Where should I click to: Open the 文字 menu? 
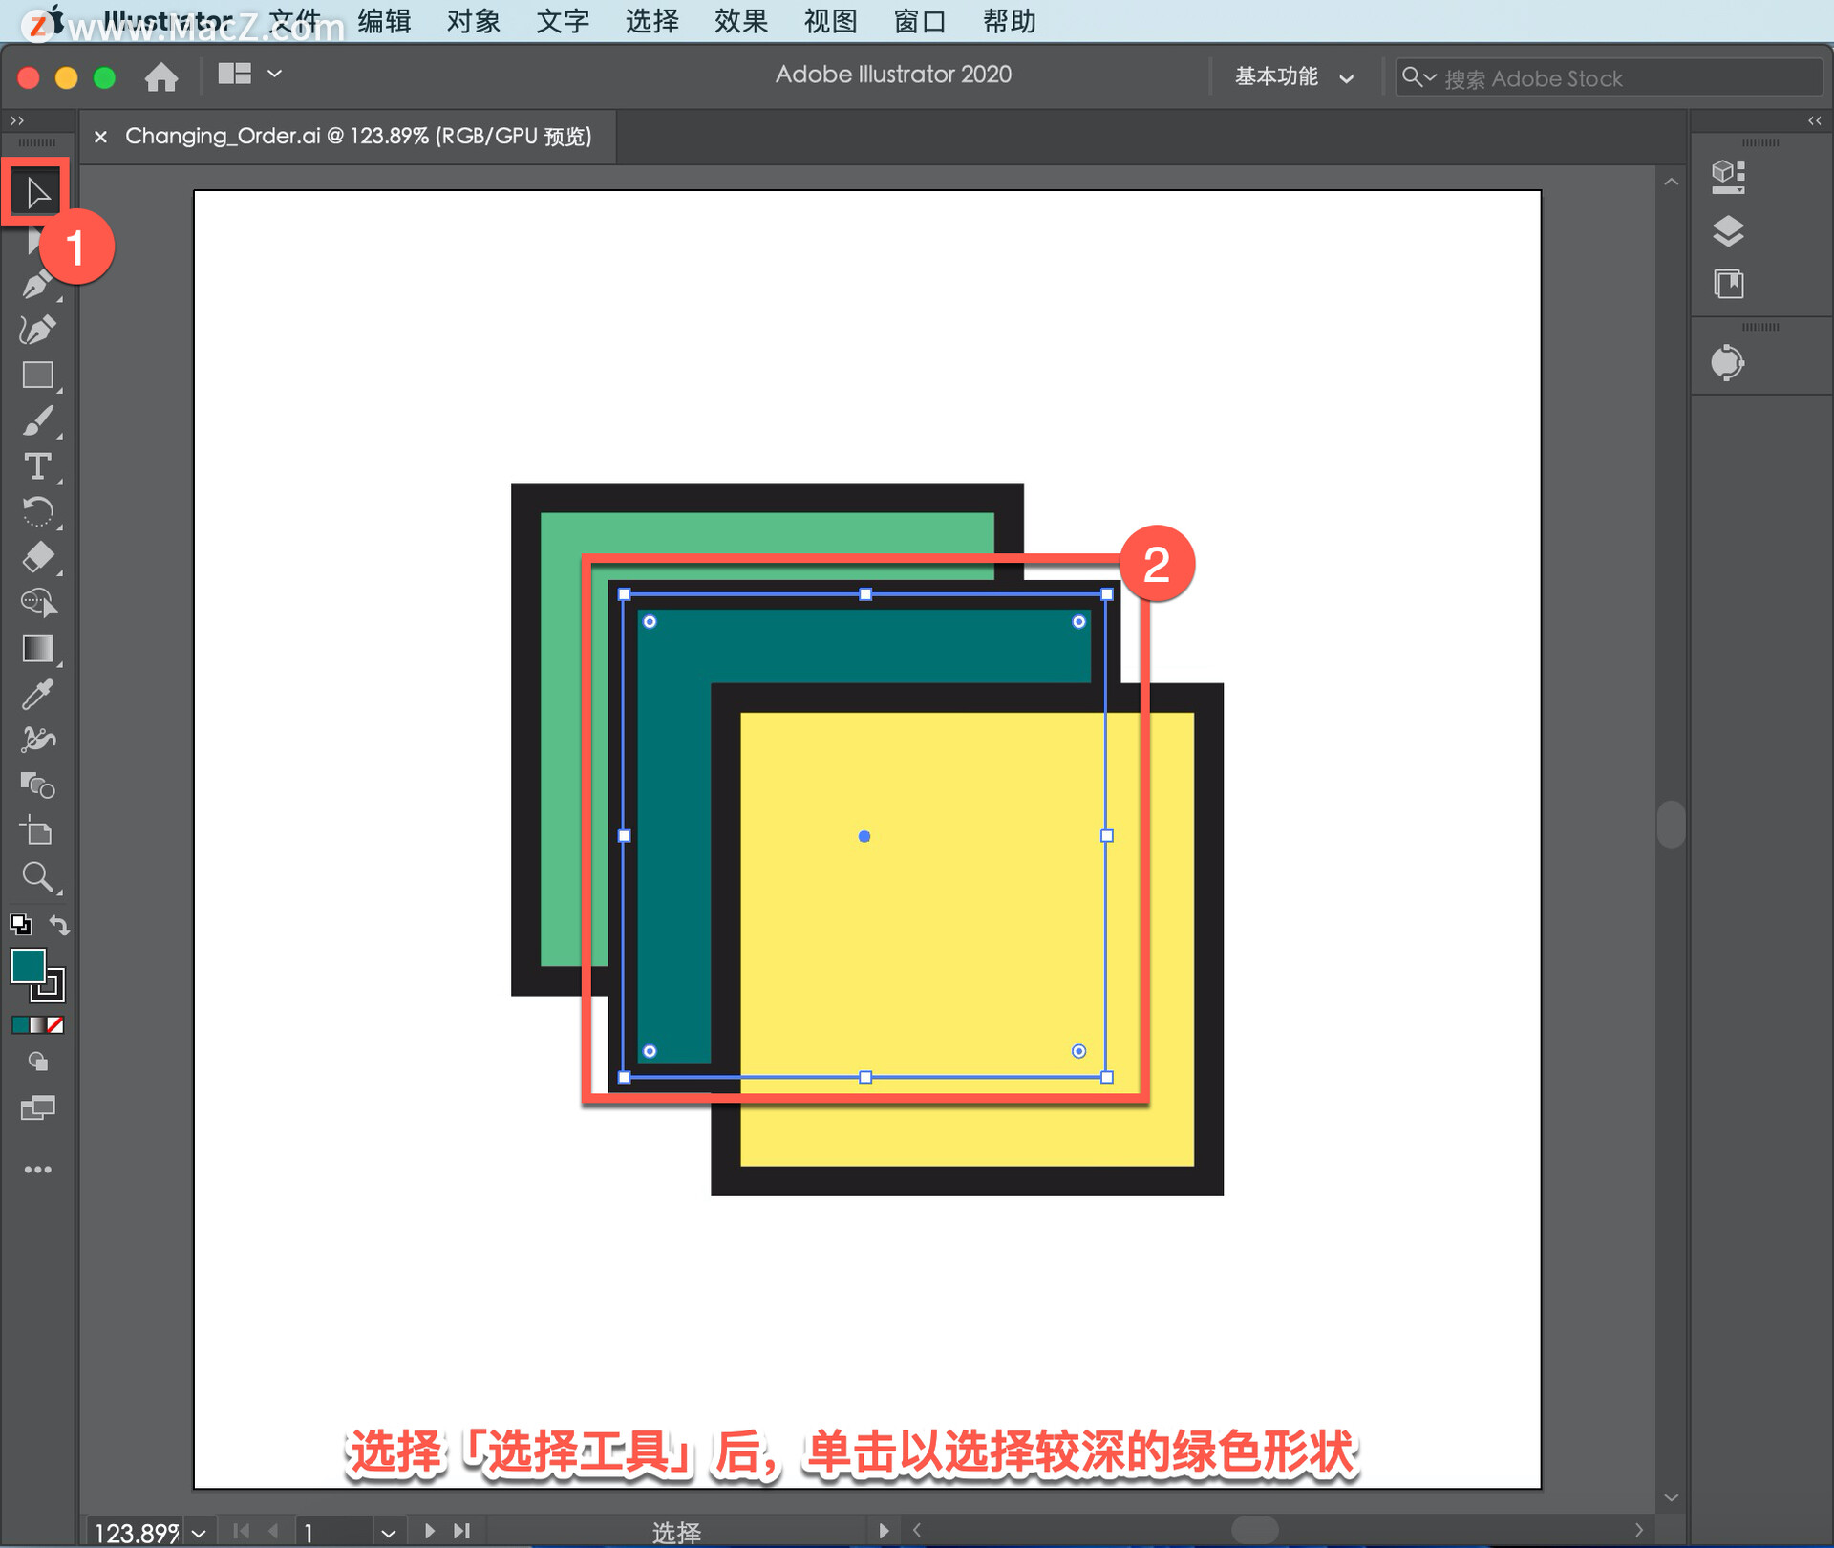(563, 21)
